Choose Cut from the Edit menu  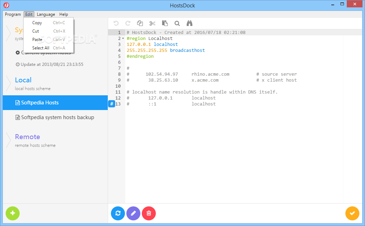pyautogui.click(x=48, y=31)
